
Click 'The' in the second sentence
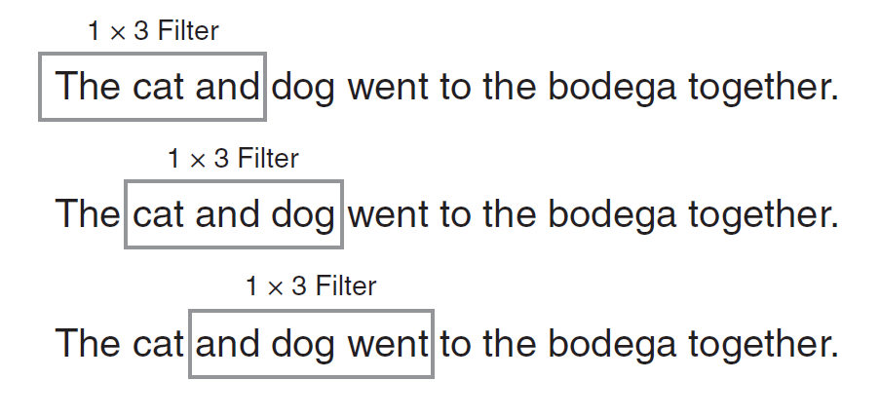[88, 213]
